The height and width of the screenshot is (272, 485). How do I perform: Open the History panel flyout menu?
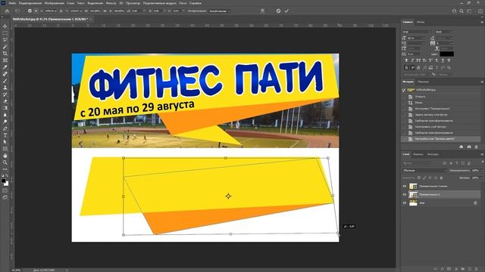[482, 82]
